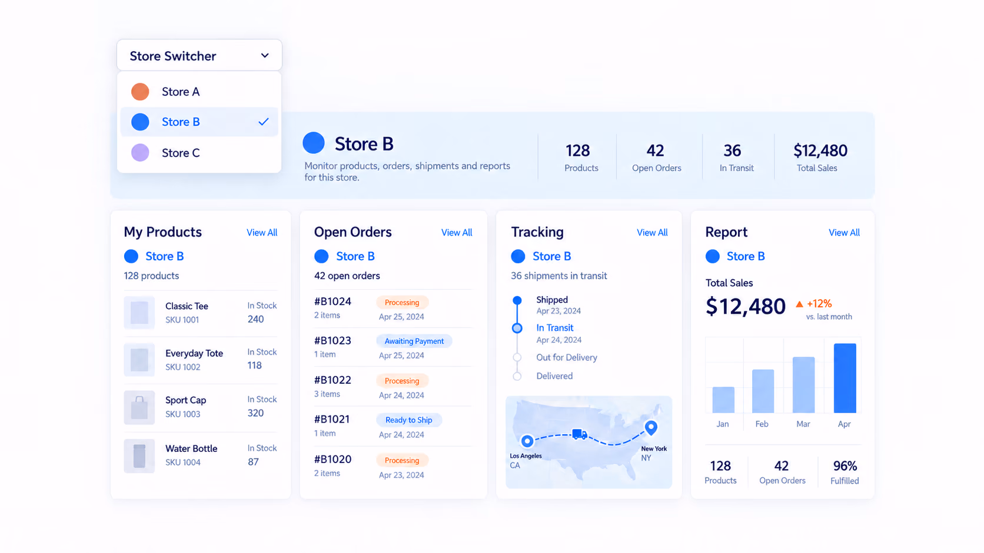Click the April bar in sales chart
The image size is (984, 553).
click(x=845, y=378)
